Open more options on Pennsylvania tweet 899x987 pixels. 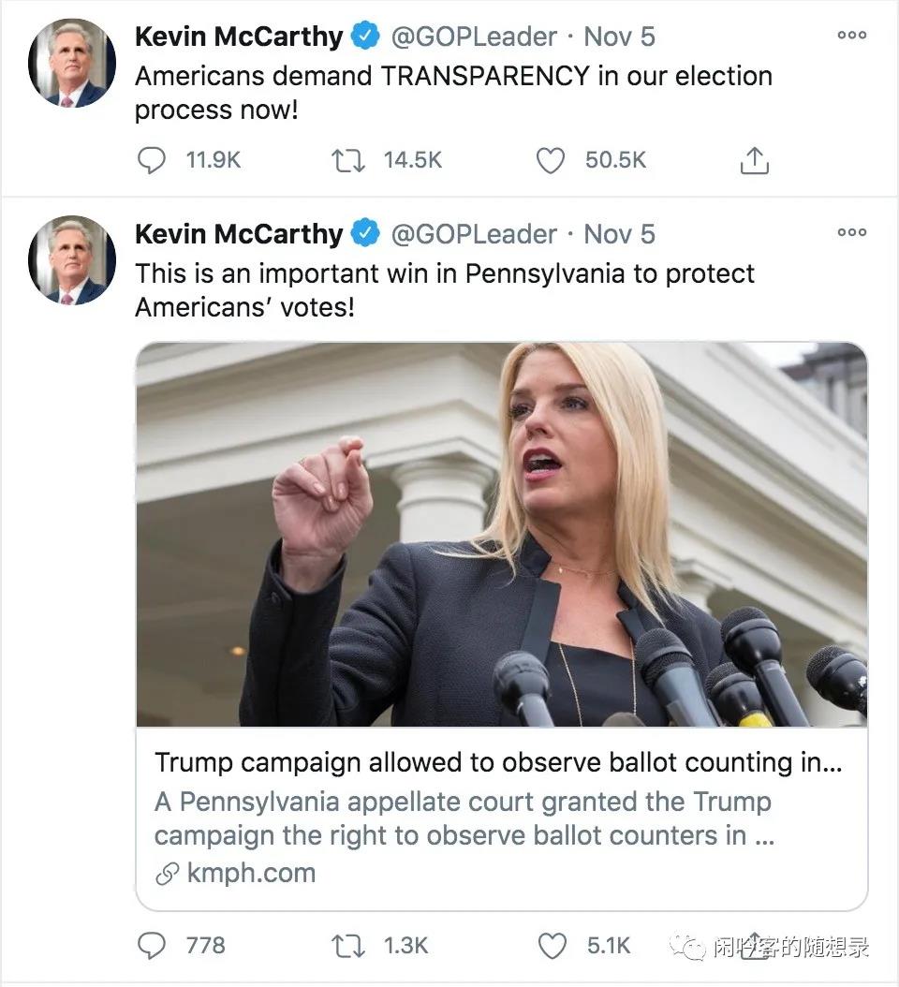coord(851,232)
